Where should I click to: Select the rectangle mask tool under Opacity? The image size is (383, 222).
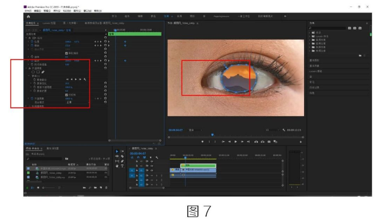pos(38,72)
